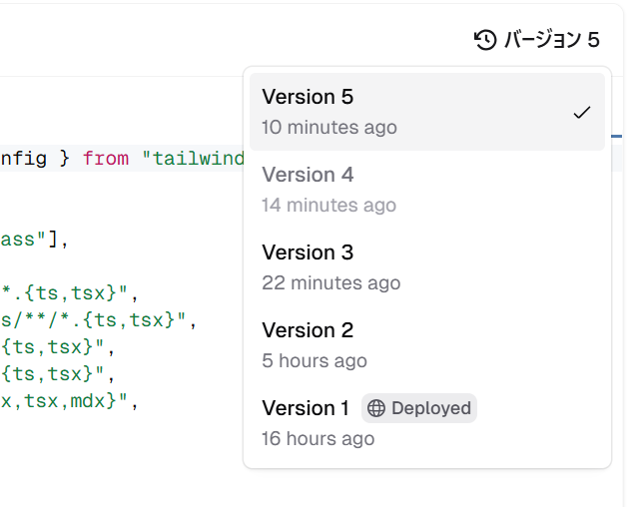
Task: Open Version 2 from the menu
Action: coord(427,345)
